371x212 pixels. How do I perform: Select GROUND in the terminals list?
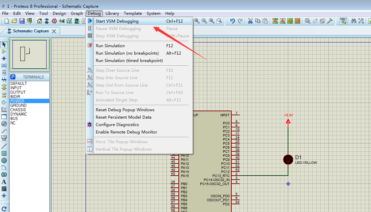click(x=18, y=105)
